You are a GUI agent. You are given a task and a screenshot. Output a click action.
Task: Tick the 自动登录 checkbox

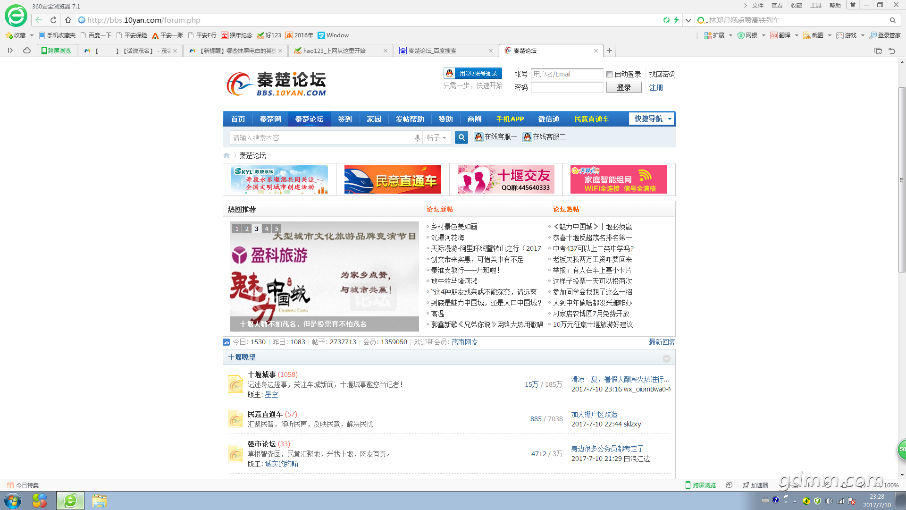tap(609, 74)
